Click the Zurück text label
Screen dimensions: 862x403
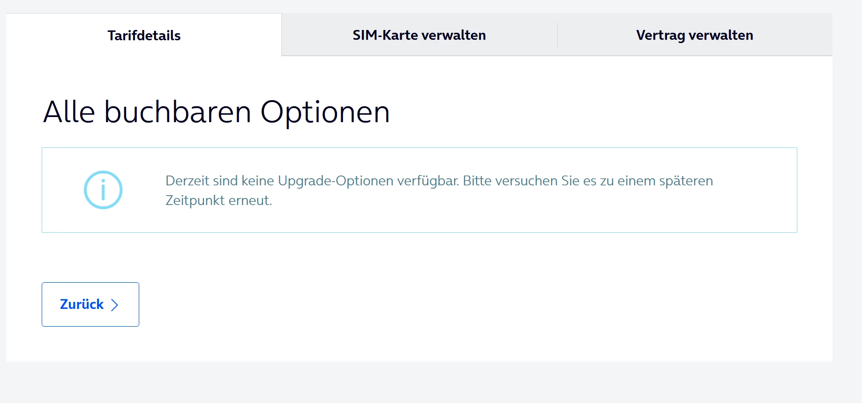(x=82, y=304)
